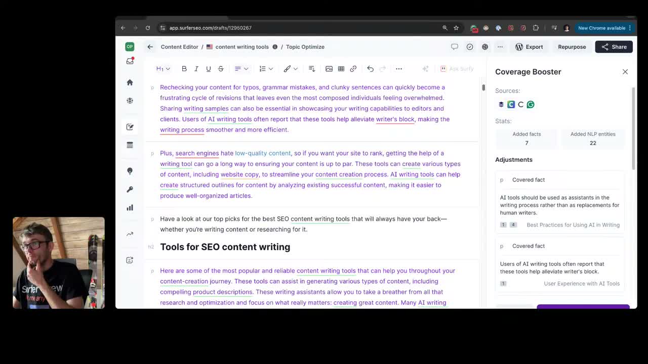Show the info icon next to content writing tools
Screen dimensions: 648x364
(275, 47)
